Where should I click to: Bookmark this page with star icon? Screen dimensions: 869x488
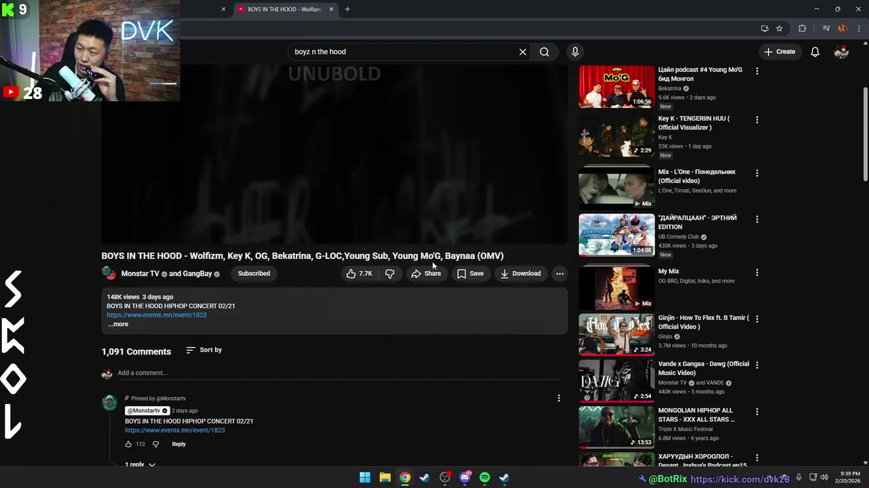point(779,28)
